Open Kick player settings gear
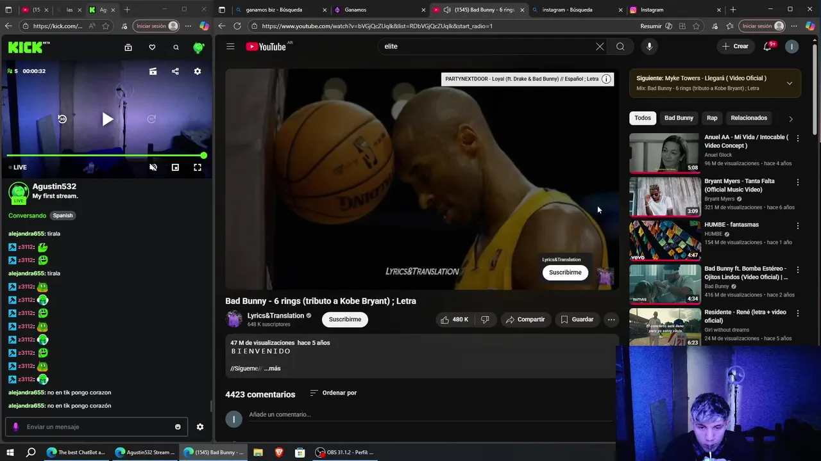Viewport: 821px width, 461px height. point(198,71)
